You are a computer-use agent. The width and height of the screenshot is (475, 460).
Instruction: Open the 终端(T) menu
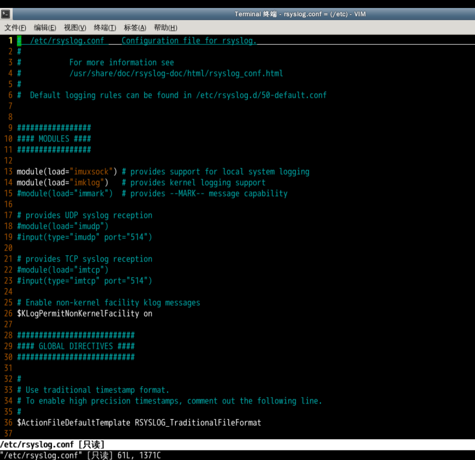click(x=105, y=28)
